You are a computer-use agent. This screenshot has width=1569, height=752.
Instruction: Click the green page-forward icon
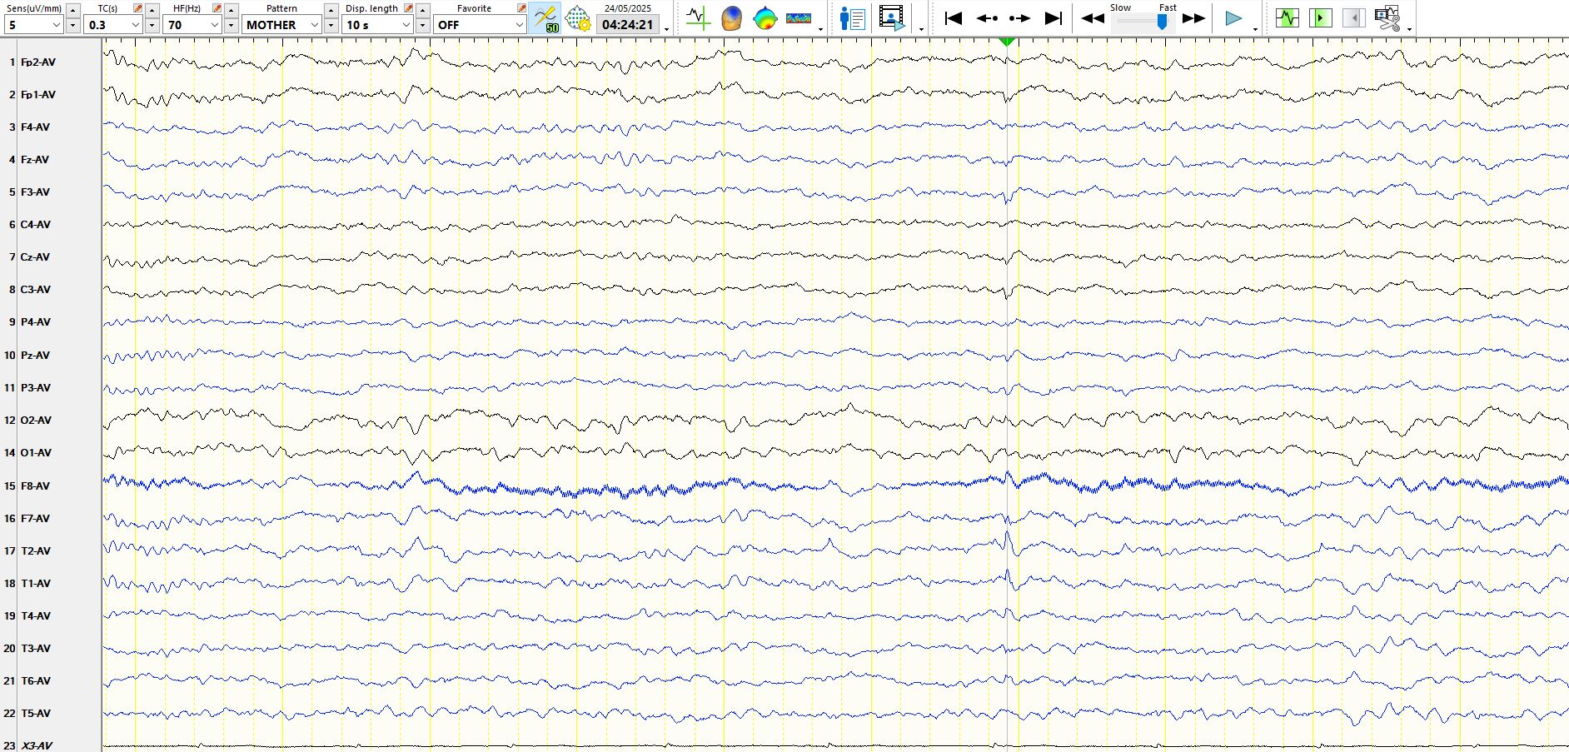1321,17
